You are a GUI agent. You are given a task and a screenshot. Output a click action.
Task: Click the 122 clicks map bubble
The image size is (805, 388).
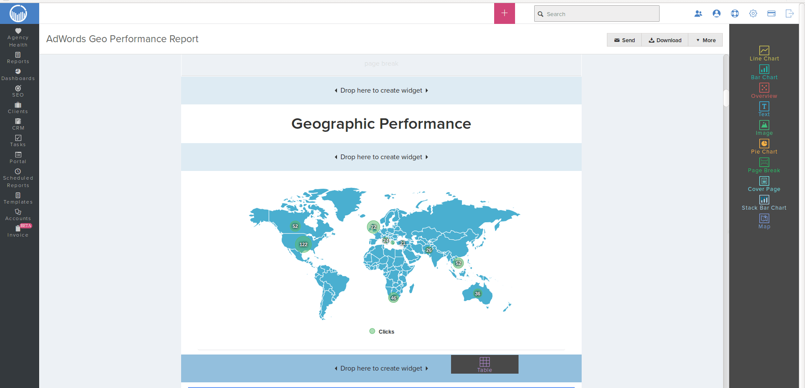(x=303, y=244)
